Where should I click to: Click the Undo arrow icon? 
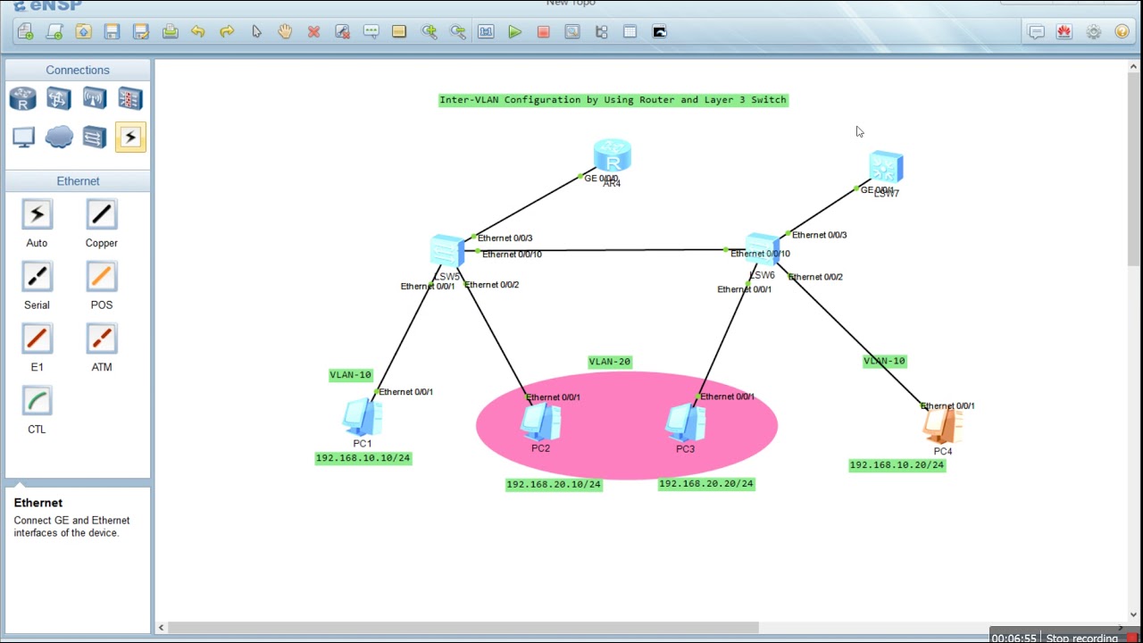tap(198, 32)
